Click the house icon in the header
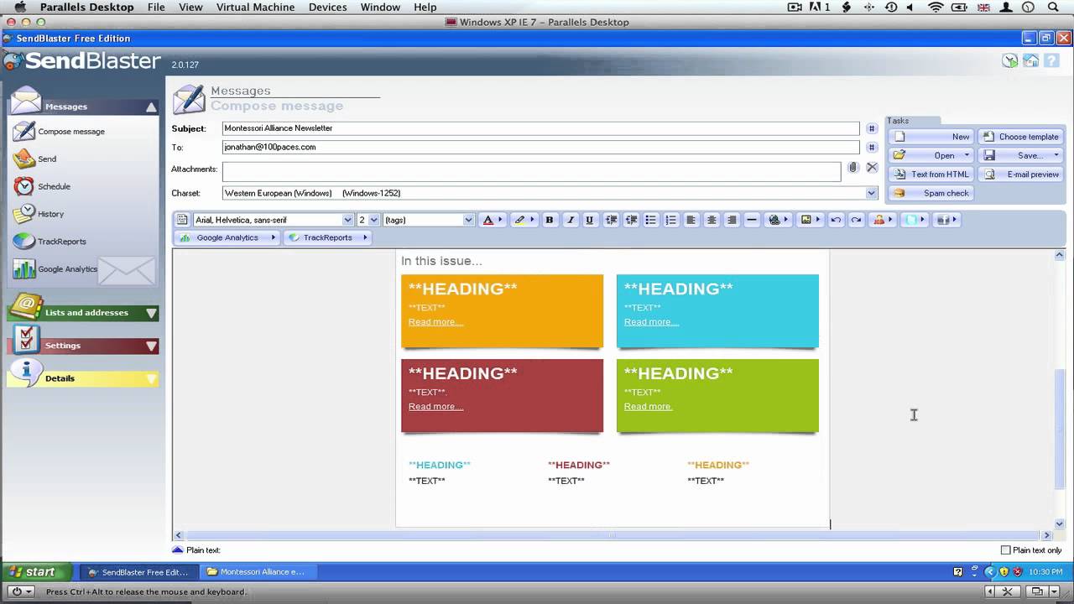This screenshot has width=1074, height=604. click(1030, 60)
